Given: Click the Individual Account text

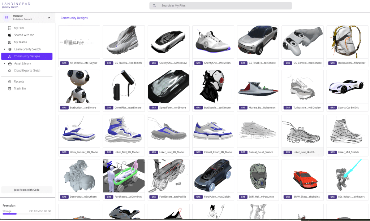Looking at the screenshot, I should point(22,19).
